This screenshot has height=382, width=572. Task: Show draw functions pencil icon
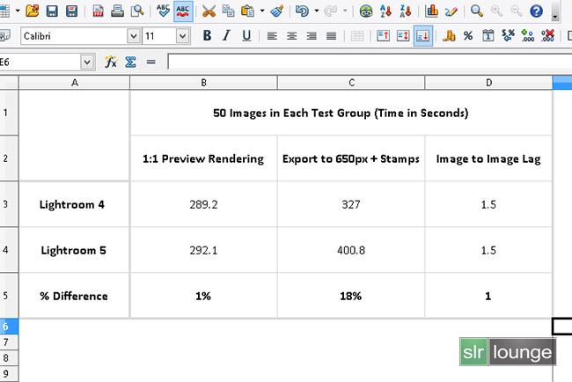tap(451, 11)
